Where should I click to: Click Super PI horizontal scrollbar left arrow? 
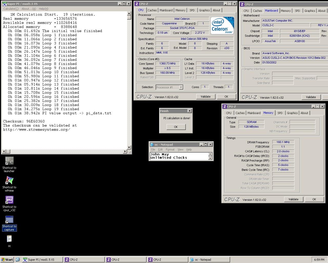click(4, 152)
